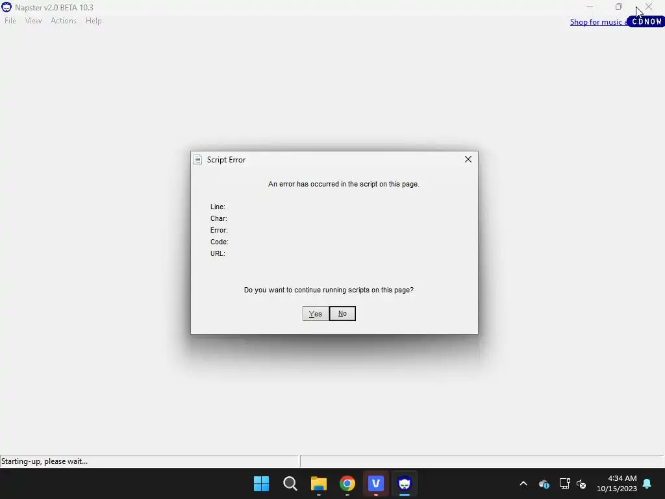
Task: Click the 'Napster v2.0 BETA 10.3' title text
Action: pyautogui.click(x=54, y=7)
